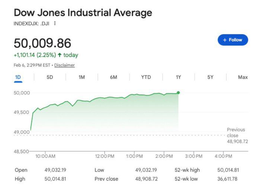253x192 pixels.
Task: Switch to the 1M chart tab
Action: pos(82,77)
